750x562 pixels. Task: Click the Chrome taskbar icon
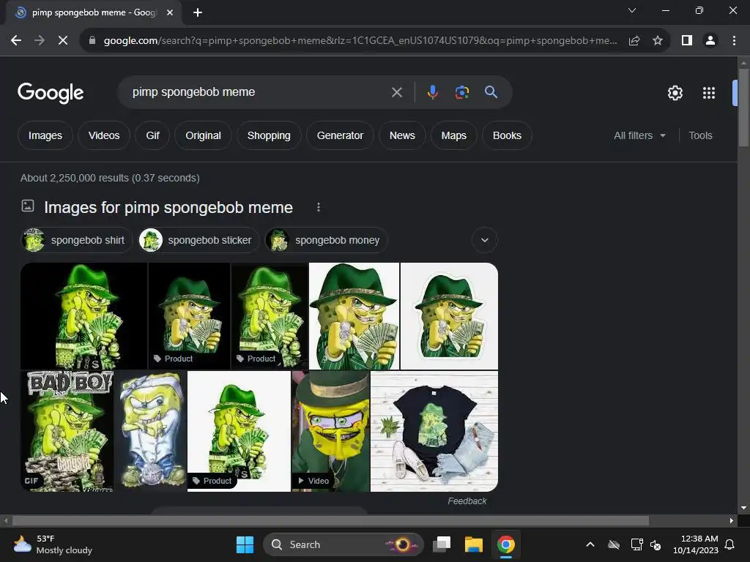point(505,544)
